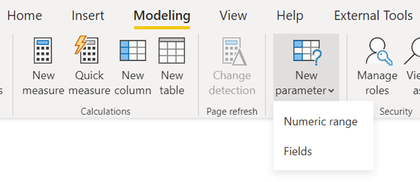Select the Modeling ribbon tab
This screenshot has height=182, width=420.
click(162, 15)
